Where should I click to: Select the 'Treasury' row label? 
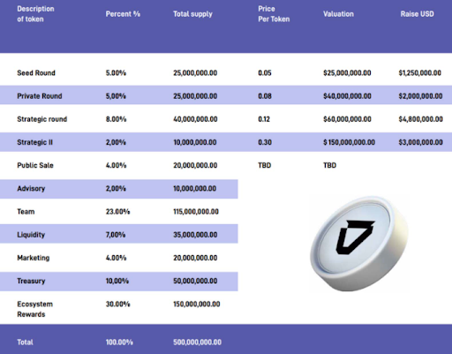[x=31, y=281]
